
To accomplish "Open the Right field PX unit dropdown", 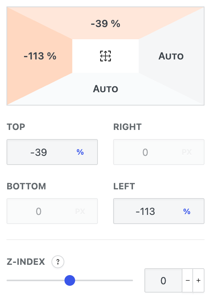I will click(x=187, y=152).
